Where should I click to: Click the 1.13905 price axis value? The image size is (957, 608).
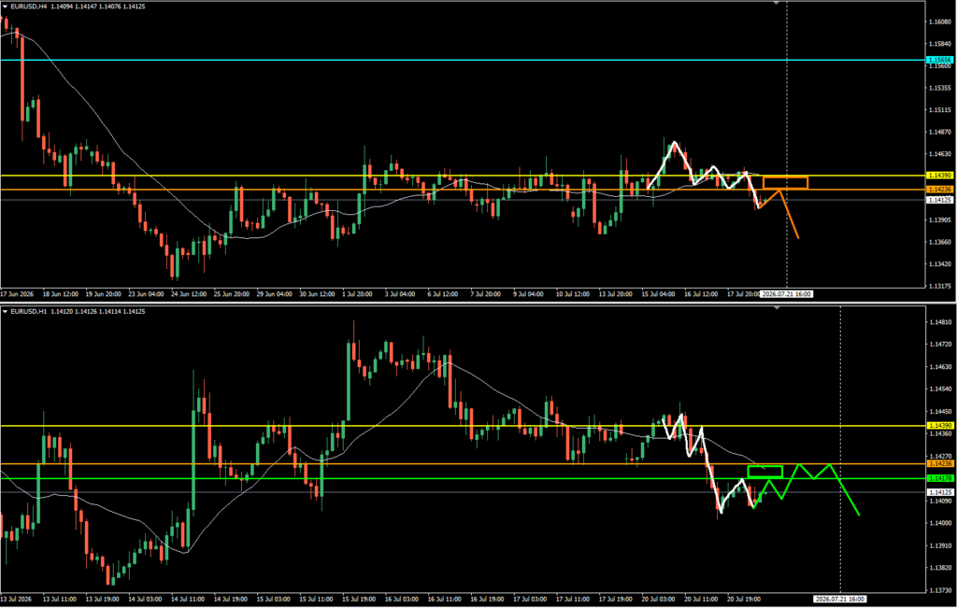click(940, 220)
